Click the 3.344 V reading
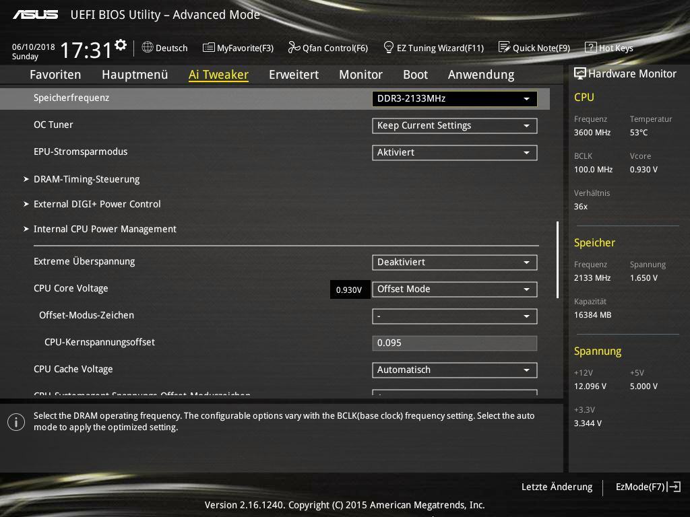Image resolution: width=690 pixels, height=517 pixels. click(x=588, y=423)
